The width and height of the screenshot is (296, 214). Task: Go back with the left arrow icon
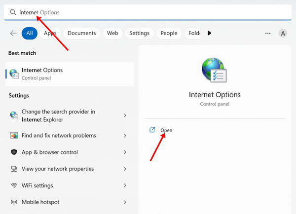tap(13, 33)
